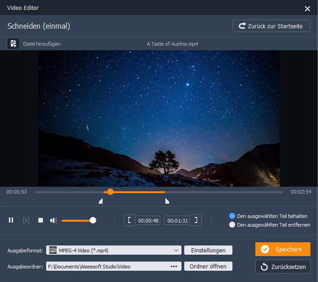
Task: Click the next frame step icon
Action: pyautogui.click(x=25, y=220)
